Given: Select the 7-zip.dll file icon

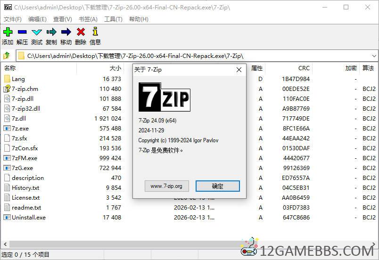Looking at the screenshot, I should click(7, 98).
